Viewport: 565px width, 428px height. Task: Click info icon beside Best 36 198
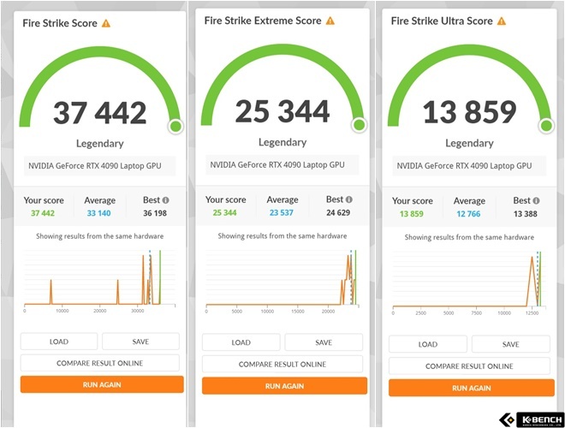[x=165, y=200]
